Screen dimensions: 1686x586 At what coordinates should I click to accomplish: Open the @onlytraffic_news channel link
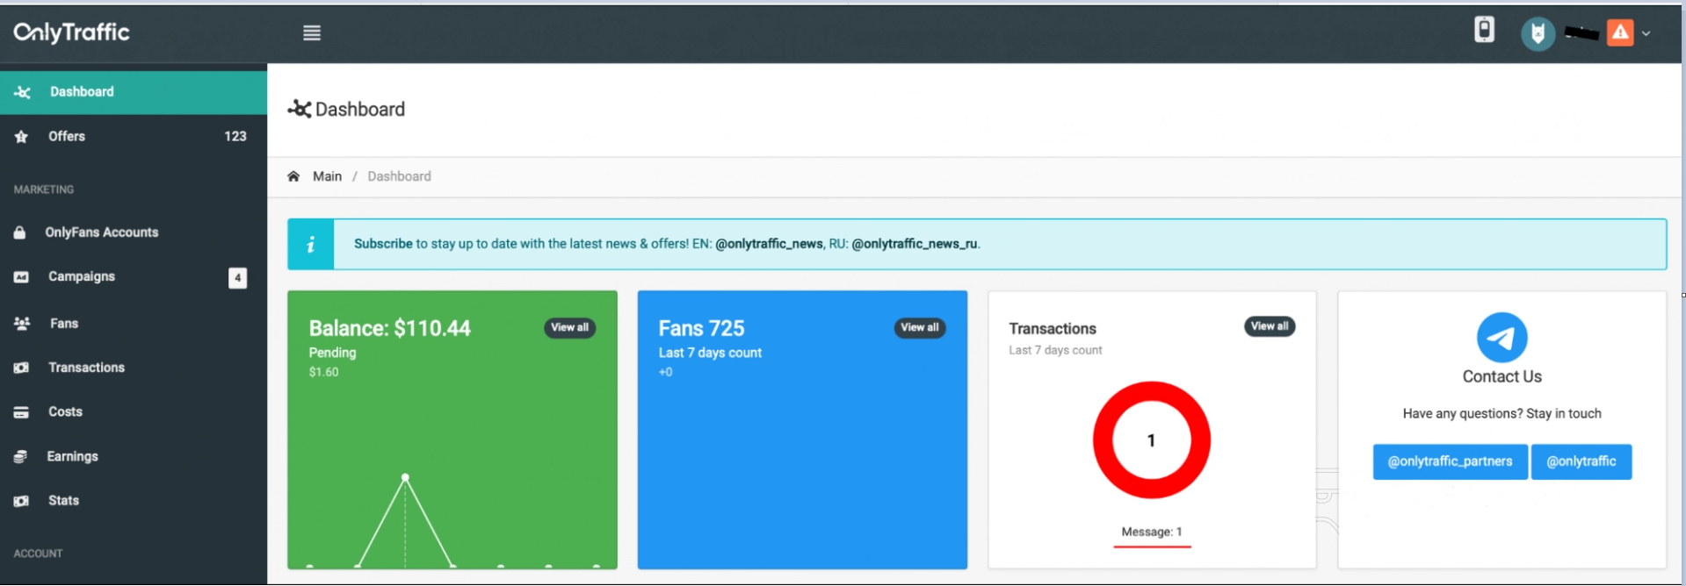pyautogui.click(x=769, y=244)
